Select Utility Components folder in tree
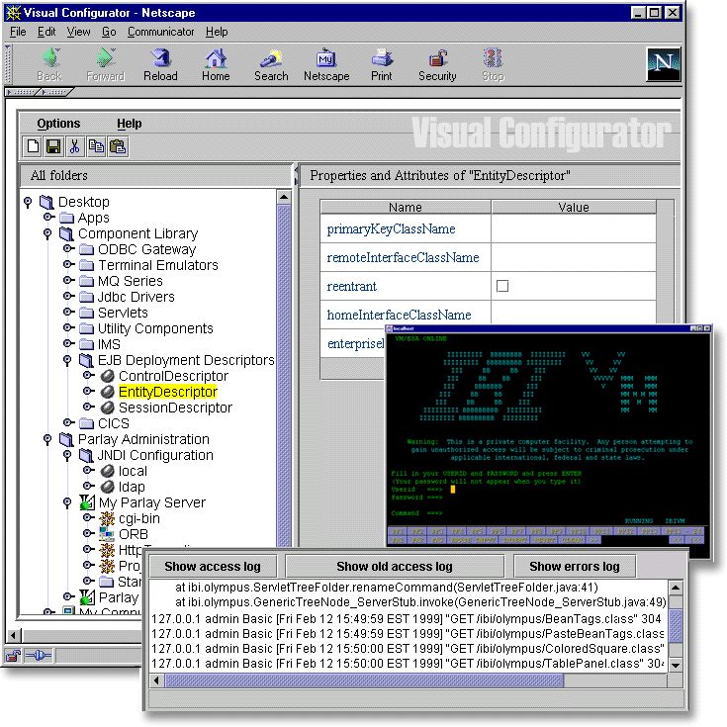Viewport: 727px width, 727px height. (155, 328)
